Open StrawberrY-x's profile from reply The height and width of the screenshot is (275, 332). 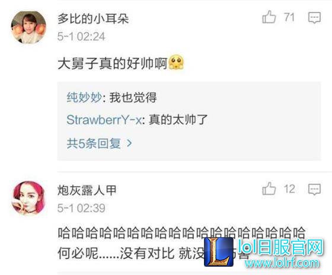(104, 120)
